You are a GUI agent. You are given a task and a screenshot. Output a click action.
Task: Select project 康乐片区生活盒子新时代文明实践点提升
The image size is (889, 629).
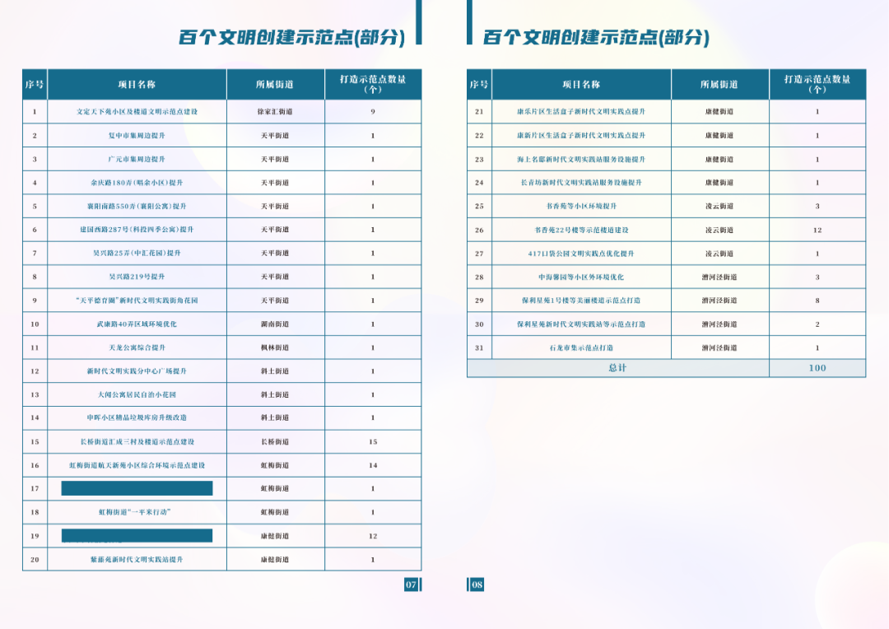coord(581,112)
